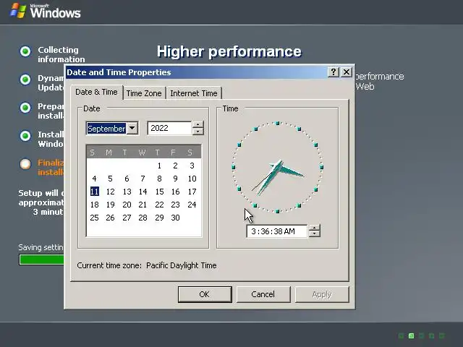Select day 10 in the calendar
The width and height of the screenshot is (463, 347).
tap(192, 179)
